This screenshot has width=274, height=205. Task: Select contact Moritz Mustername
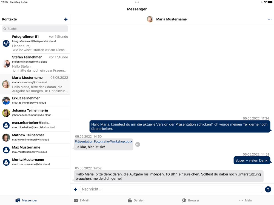(x=35, y=162)
